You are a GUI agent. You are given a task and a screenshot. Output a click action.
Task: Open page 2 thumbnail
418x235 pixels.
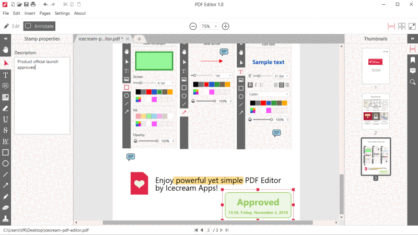click(376, 111)
